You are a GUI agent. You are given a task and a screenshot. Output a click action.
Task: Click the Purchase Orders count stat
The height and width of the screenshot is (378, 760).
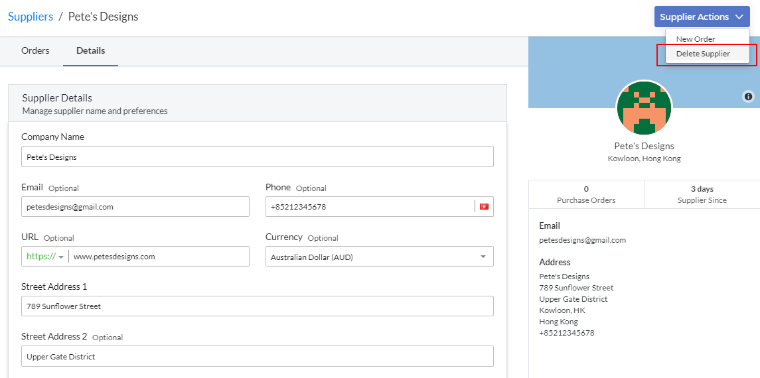point(586,194)
